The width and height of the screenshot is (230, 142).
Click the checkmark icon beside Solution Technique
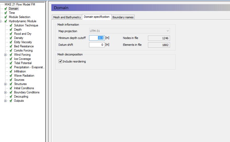[x=11, y=25]
